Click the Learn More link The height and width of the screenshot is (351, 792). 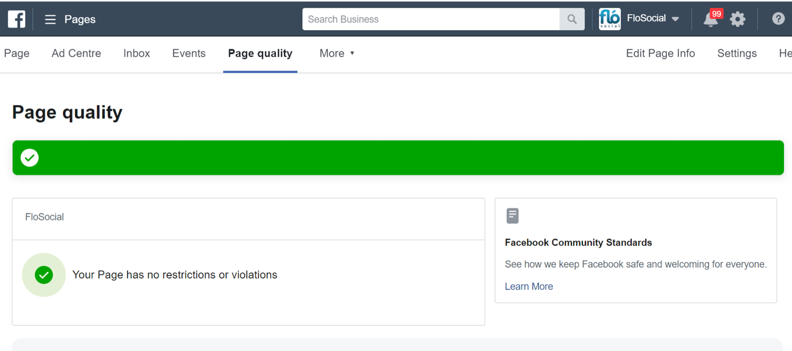(529, 286)
